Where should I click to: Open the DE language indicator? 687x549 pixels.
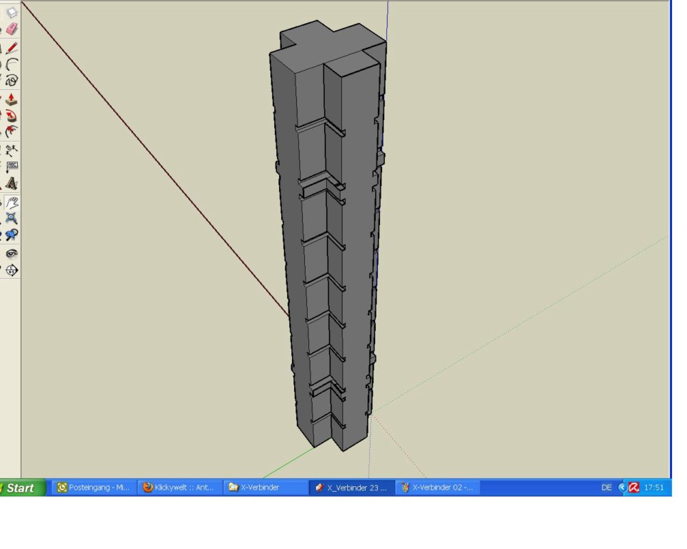[x=606, y=488]
